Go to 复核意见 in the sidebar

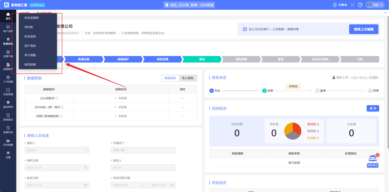click(x=8, y=117)
